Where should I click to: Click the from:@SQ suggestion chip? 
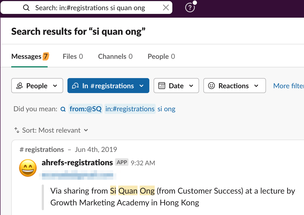[x=86, y=109]
